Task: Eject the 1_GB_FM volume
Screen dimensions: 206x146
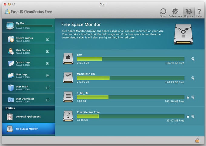Action: 188,98
